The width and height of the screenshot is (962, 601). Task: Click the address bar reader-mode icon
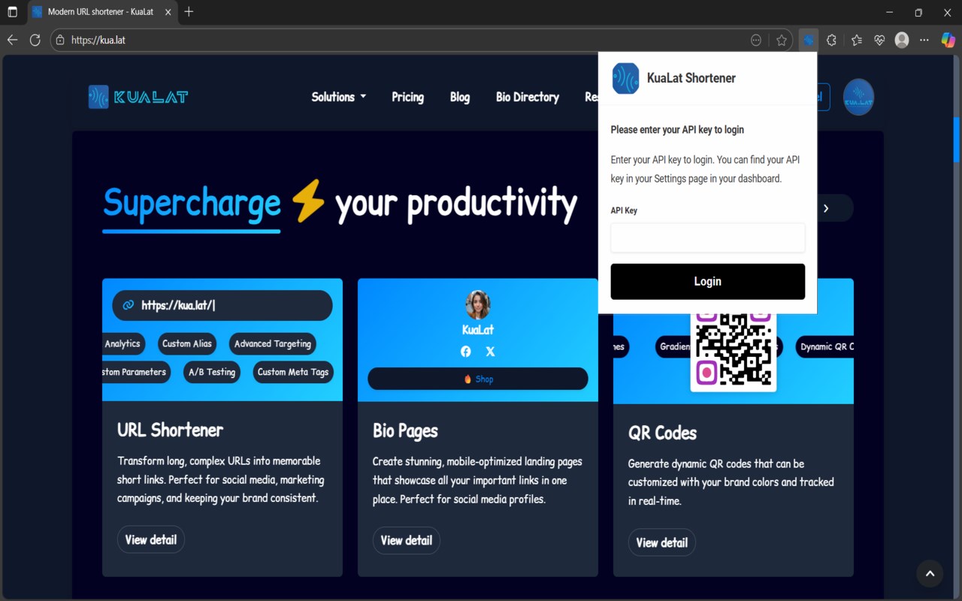pyautogui.click(x=756, y=41)
